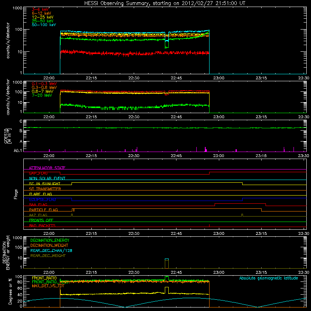
Task: Select the C class tick label in GOES panel
Action: coord(21,121)
